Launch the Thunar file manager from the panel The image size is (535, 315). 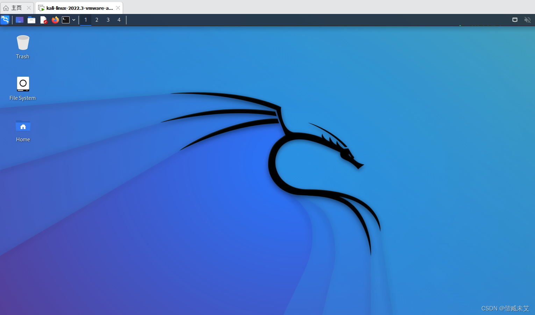point(31,20)
